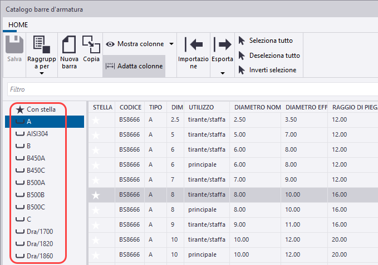Select the AISI304 grade icon
This screenshot has height=265, width=378.
pos(20,134)
